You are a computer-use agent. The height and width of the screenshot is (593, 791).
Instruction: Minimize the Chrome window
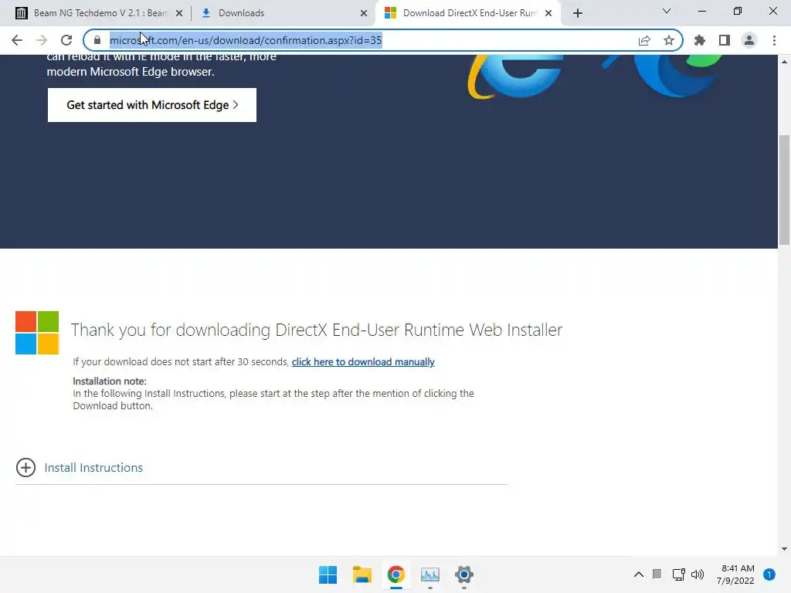(702, 11)
